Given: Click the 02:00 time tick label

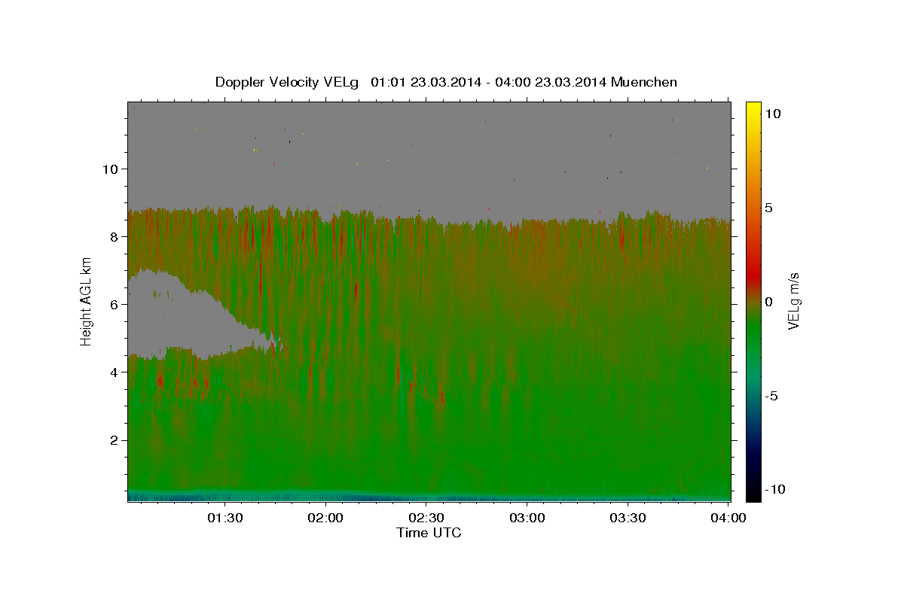Looking at the screenshot, I should [325, 518].
